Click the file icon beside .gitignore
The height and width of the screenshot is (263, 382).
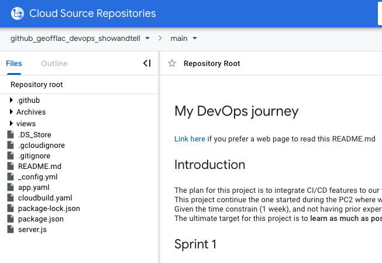[11, 155]
